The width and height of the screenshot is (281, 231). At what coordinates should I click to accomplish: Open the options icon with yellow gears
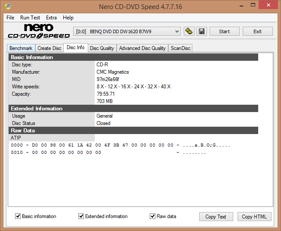pos(189,31)
